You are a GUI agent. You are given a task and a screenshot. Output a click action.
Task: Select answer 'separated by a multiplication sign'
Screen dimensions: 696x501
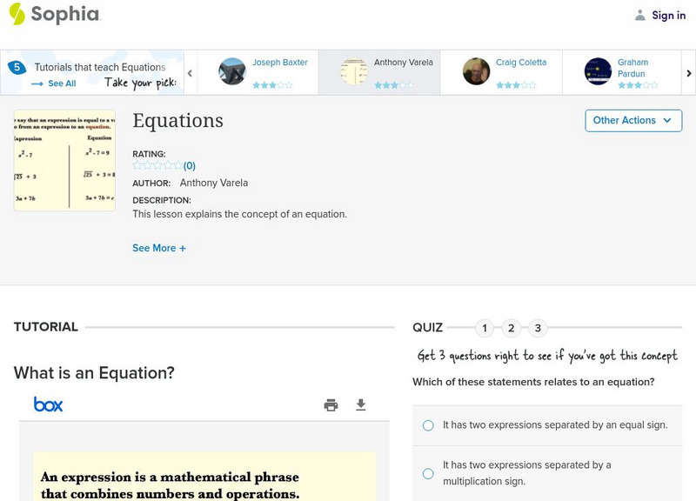pyautogui.click(x=428, y=473)
